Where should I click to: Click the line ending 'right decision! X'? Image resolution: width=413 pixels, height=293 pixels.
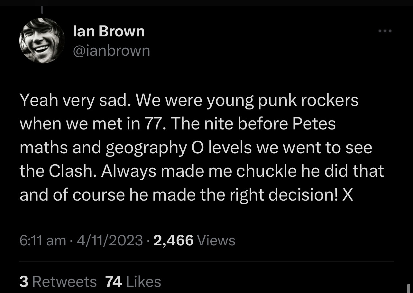(x=187, y=195)
